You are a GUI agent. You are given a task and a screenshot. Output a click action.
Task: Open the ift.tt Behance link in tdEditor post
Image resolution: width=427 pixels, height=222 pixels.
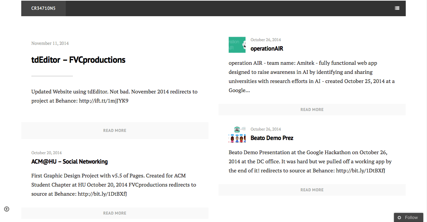click(x=104, y=101)
